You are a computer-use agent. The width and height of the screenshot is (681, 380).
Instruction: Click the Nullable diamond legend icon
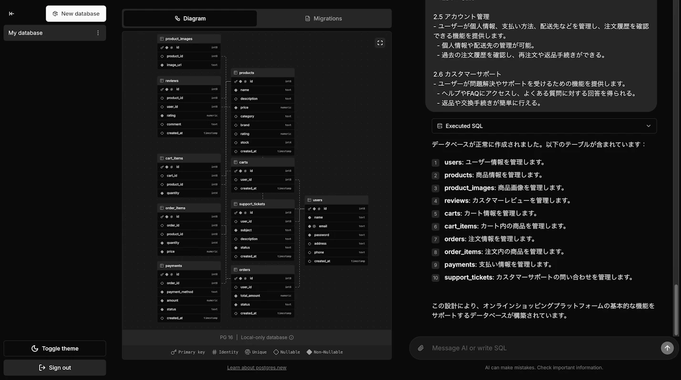point(276,352)
